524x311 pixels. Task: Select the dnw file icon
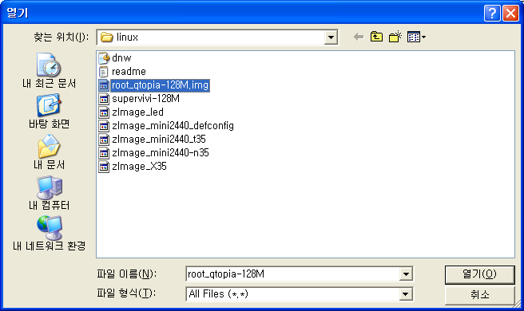coord(104,58)
